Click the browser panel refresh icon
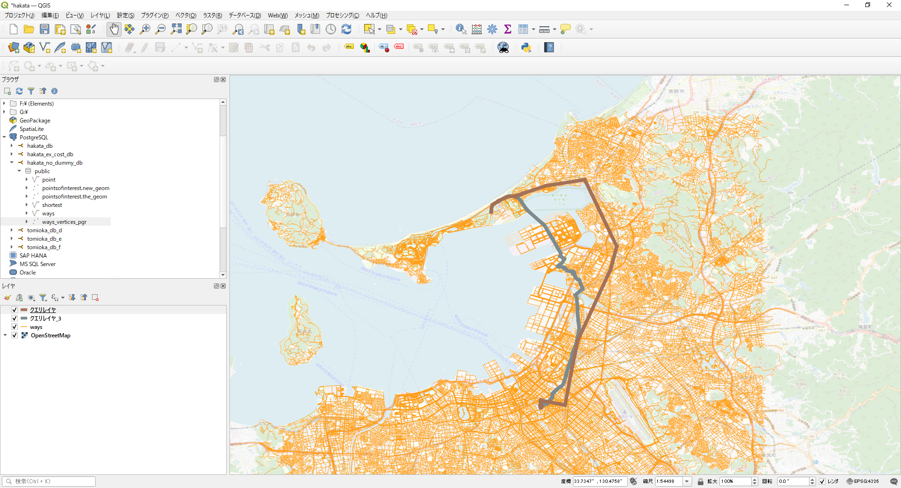Viewport: 901px width, 488px height. (19, 91)
